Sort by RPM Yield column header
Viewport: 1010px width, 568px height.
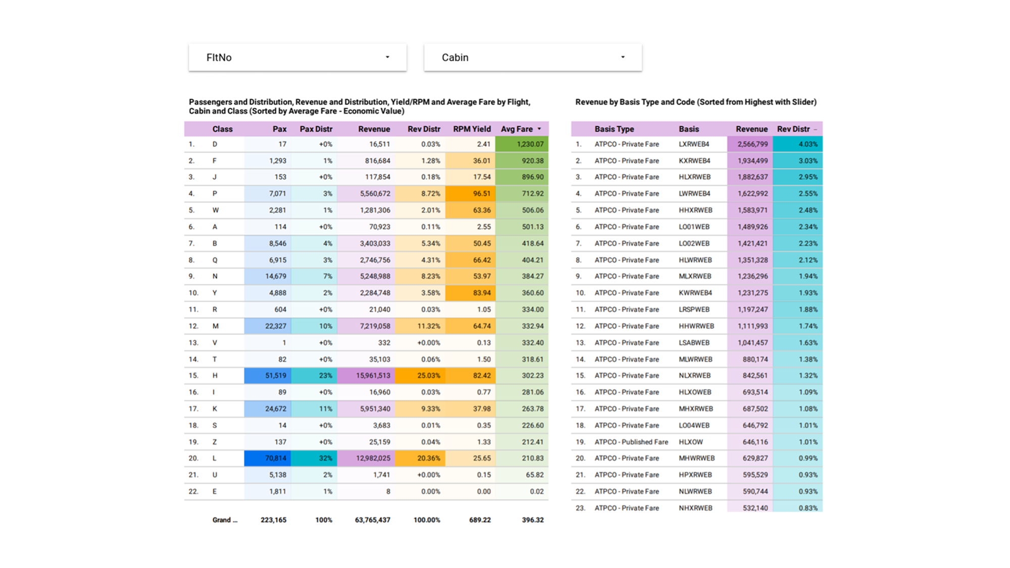click(x=472, y=129)
